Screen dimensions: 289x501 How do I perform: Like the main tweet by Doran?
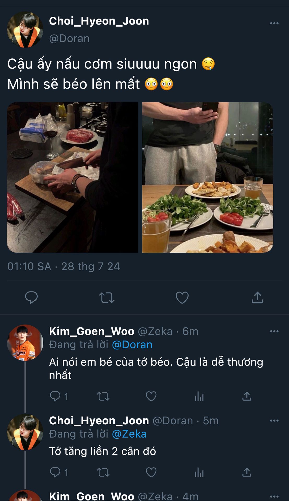click(182, 298)
